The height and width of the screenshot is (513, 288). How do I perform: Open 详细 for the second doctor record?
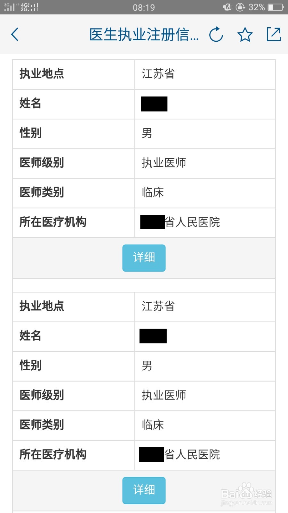coord(144,490)
